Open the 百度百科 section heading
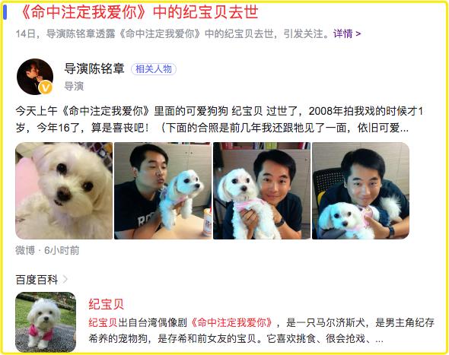 (x=37, y=280)
